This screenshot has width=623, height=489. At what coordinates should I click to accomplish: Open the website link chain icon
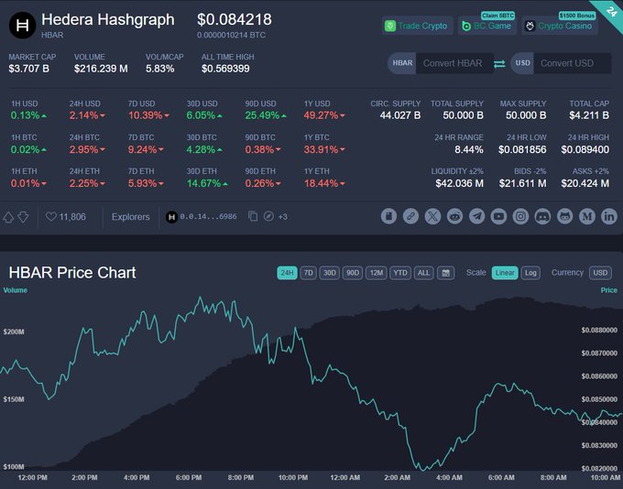pos(410,216)
